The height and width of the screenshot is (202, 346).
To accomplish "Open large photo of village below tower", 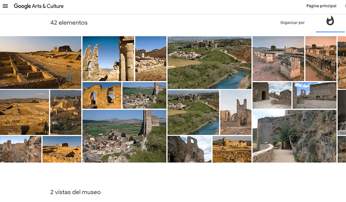I will click(x=124, y=136).
